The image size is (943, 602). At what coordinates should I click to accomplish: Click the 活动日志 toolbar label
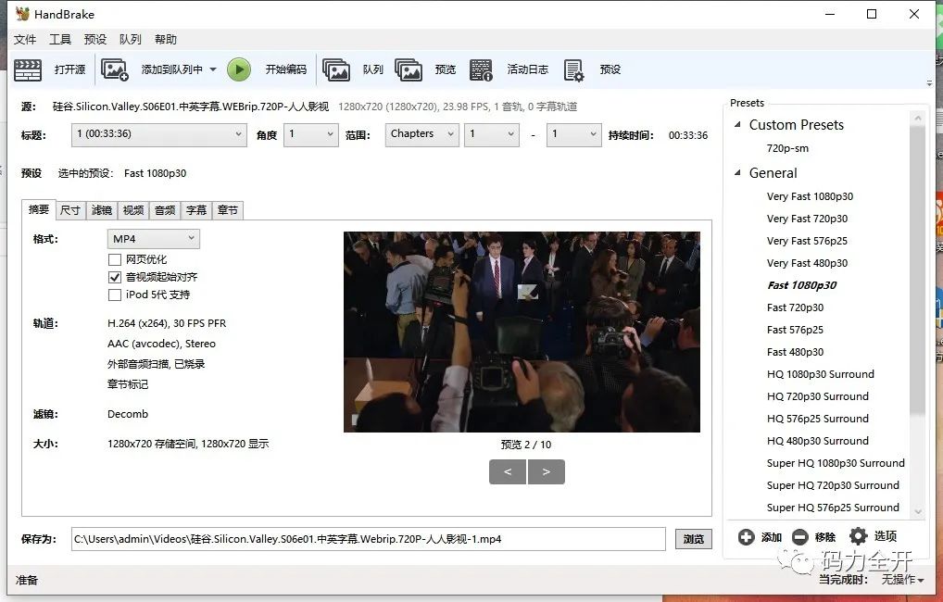click(527, 69)
